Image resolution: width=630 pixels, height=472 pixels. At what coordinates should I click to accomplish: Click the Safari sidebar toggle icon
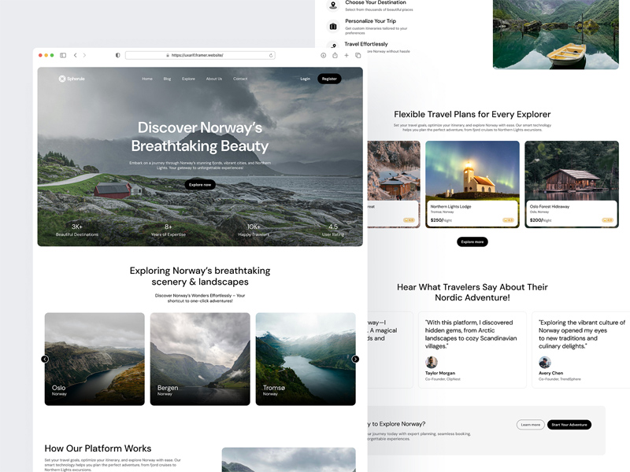(63, 55)
